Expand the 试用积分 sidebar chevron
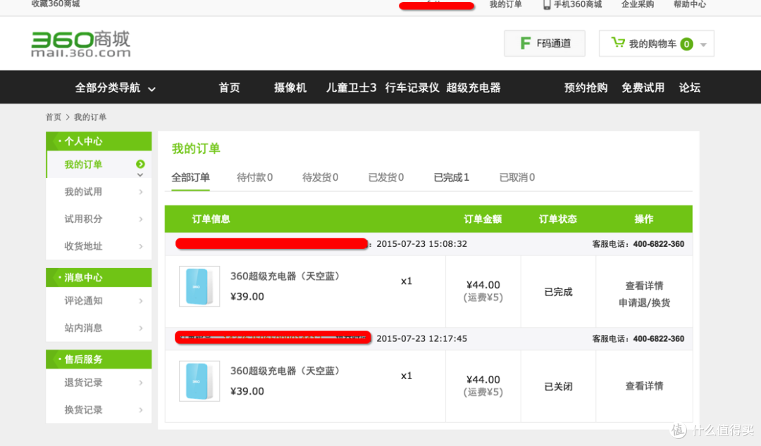Image resolution: width=761 pixels, height=446 pixels. point(141,219)
